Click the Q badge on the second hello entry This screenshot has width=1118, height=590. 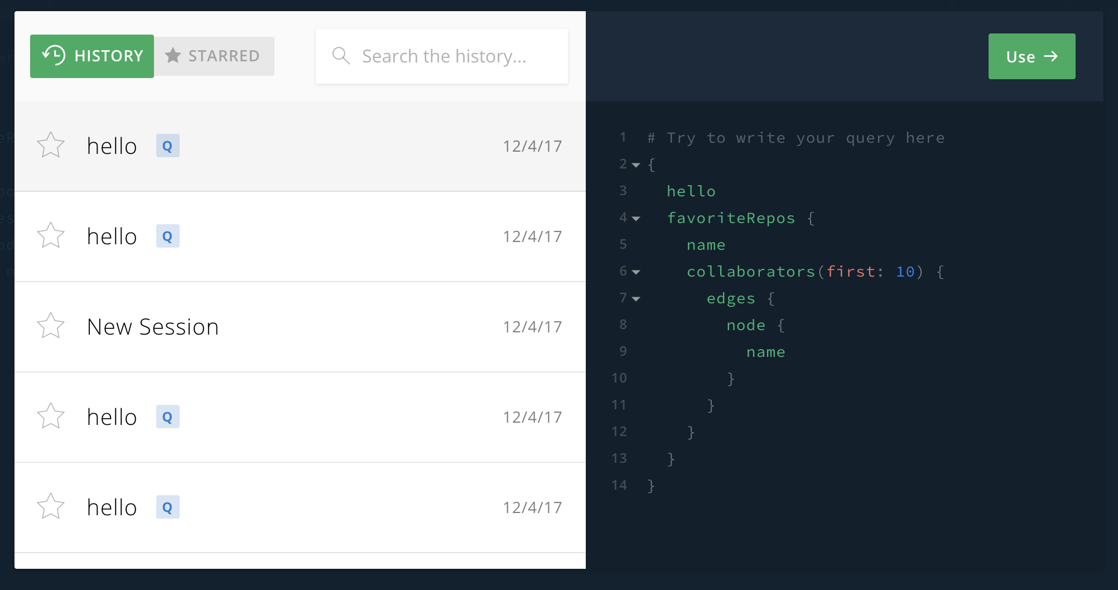(168, 236)
